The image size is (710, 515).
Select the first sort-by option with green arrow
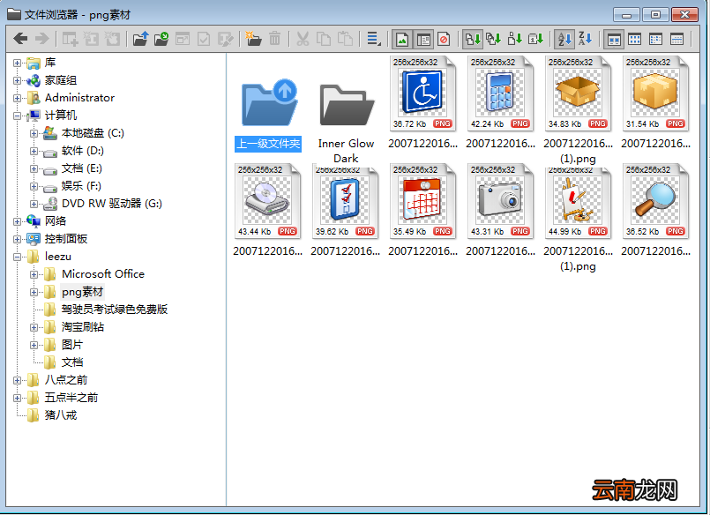point(473,40)
